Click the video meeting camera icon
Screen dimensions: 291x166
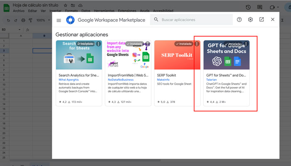[x=272, y=7]
